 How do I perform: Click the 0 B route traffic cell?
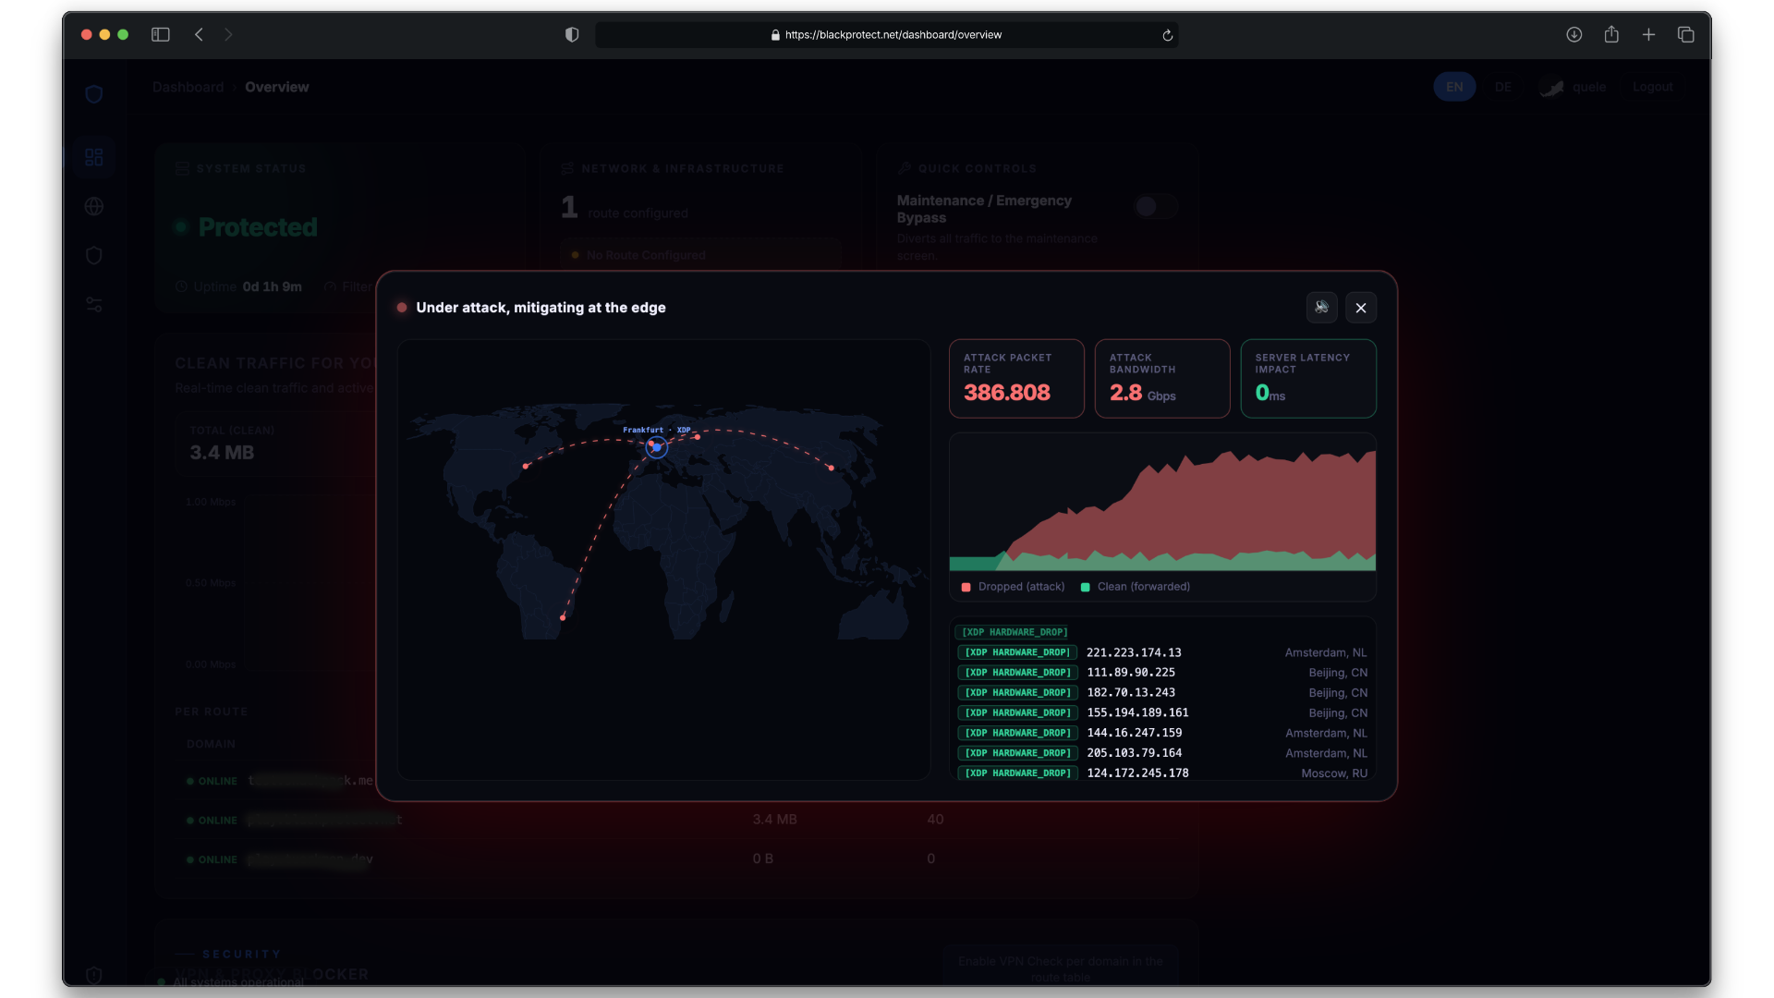(x=762, y=859)
